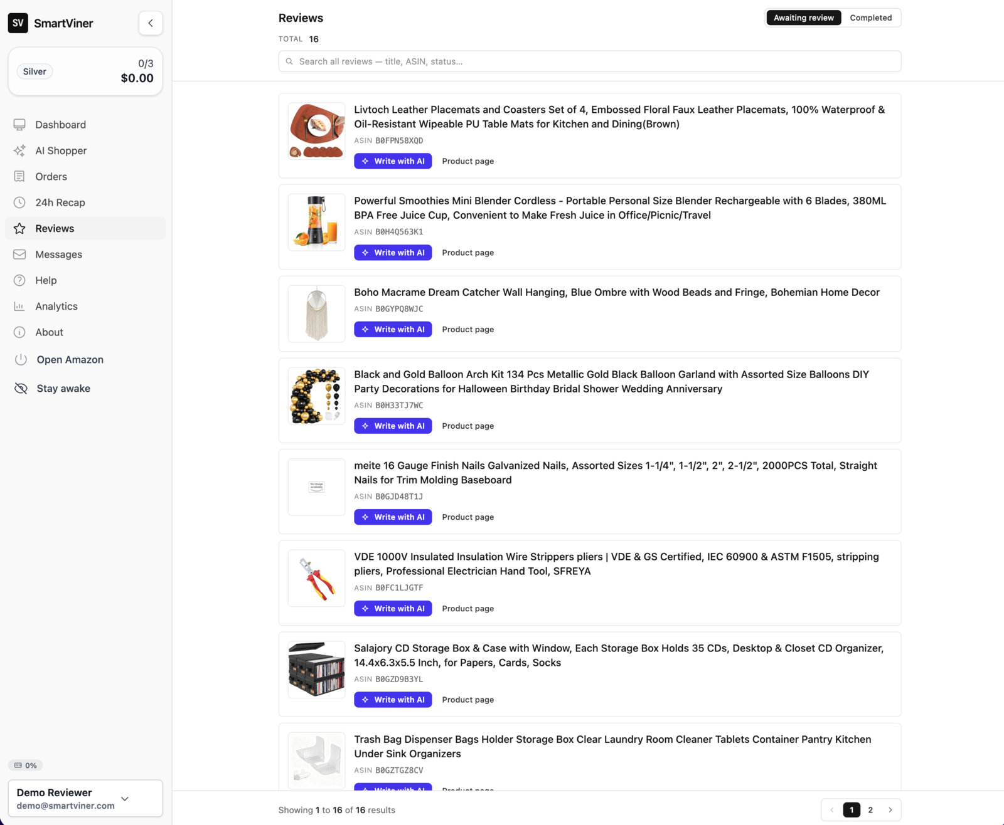
Task: Click the VDE Wire Strippers pliers thumbnail
Action: 317,579
